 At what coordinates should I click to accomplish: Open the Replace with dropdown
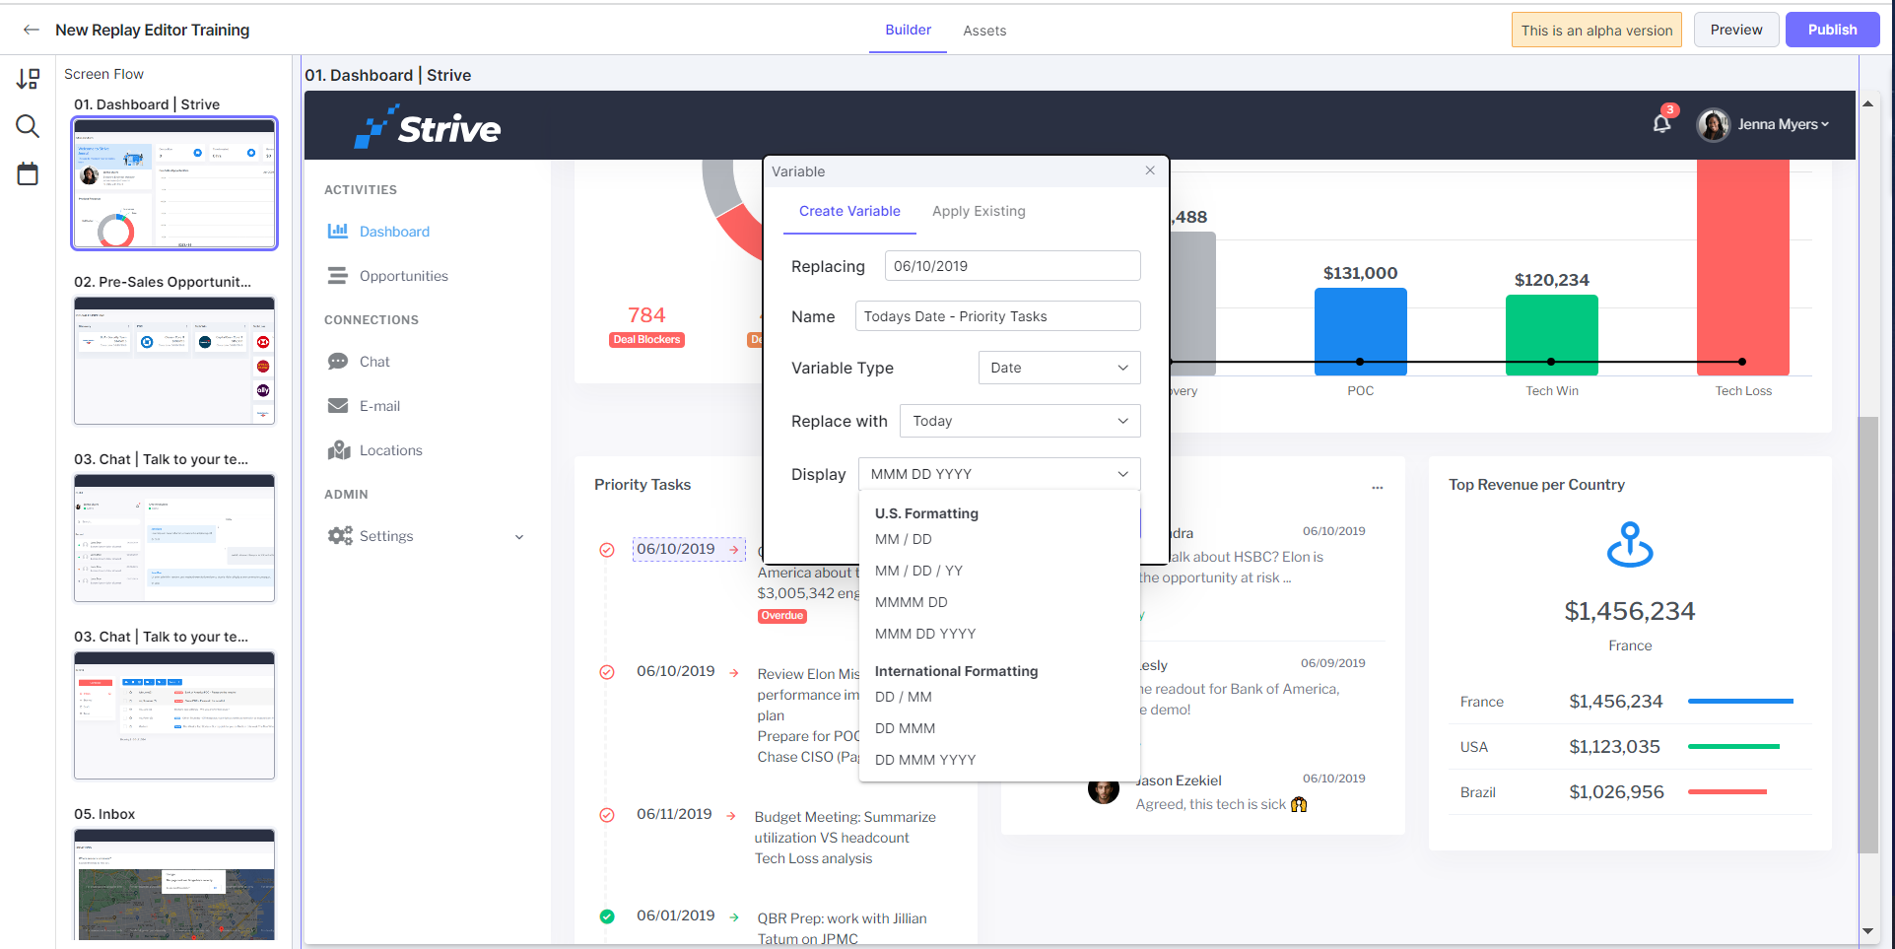1020,421
